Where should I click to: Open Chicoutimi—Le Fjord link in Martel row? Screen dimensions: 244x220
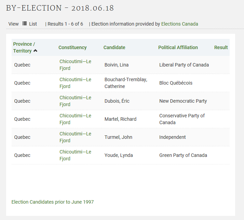[75, 119]
